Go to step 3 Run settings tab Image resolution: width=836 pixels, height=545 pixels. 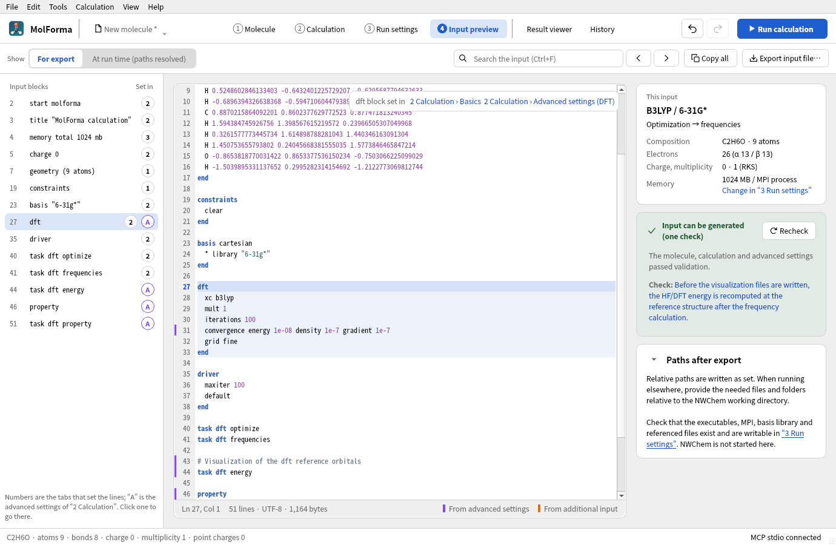(x=391, y=29)
